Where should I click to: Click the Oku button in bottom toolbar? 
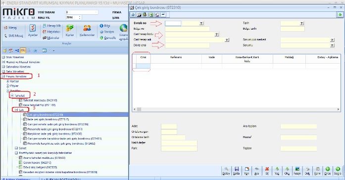coord(287,171)
